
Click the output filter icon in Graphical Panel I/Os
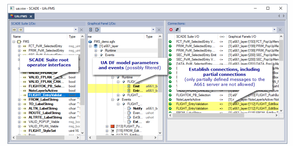coord(97,30)
